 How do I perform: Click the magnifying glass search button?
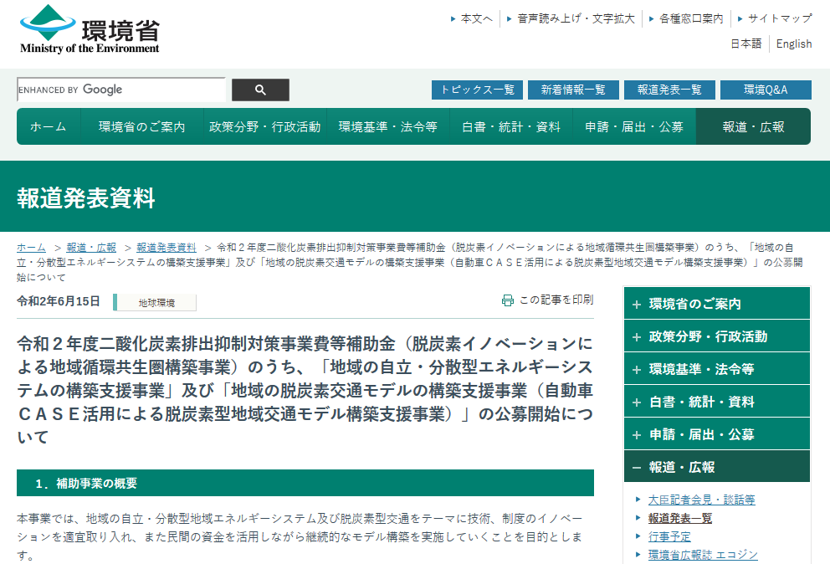(260, 90)
